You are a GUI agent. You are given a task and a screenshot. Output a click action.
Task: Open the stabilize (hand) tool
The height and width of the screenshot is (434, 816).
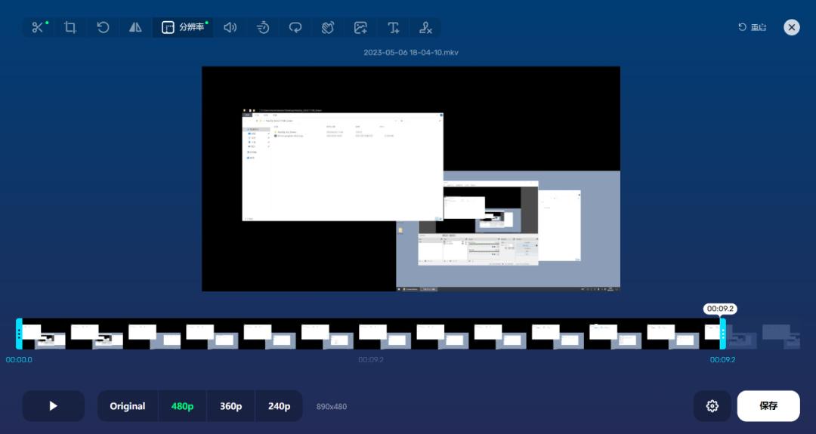point(328,28)
